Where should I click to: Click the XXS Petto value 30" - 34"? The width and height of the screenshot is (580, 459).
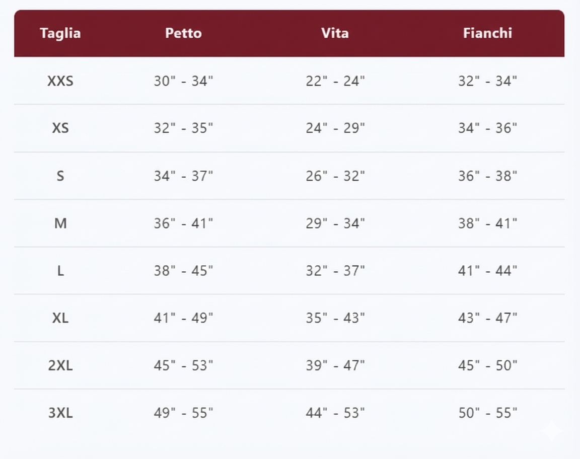(x=183, y=81)
